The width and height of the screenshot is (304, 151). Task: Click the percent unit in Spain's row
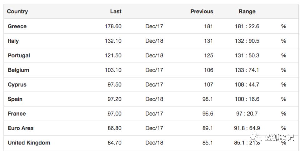[284, 99]
